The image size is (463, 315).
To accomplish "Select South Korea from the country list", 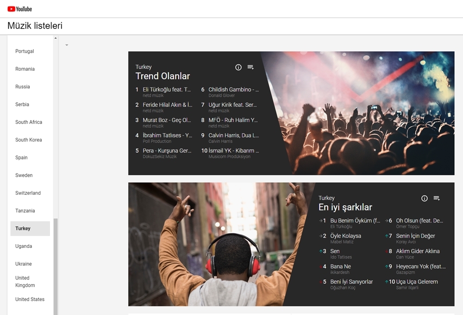I will tap(28, 140).
